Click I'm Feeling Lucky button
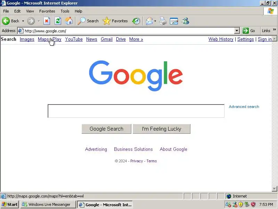Image resolution: width=278 pixels, height=209 pixels. tap(162, 129)
